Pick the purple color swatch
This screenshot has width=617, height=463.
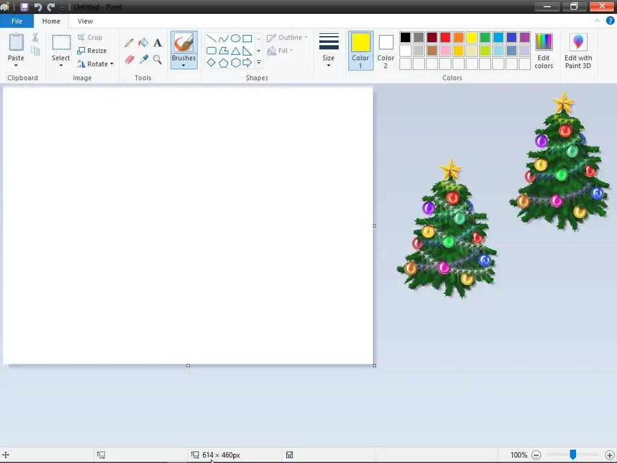[x=525, y=37]
